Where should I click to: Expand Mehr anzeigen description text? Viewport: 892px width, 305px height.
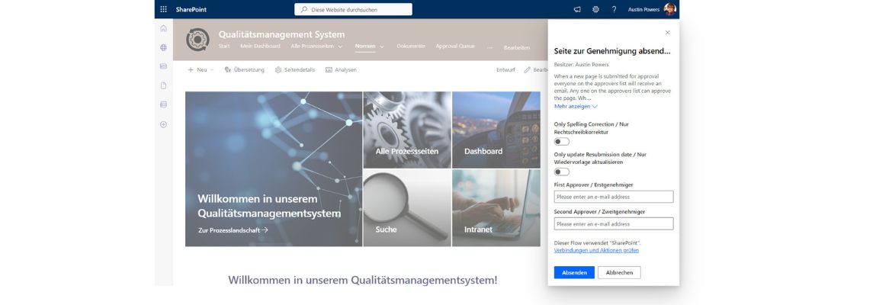[x=576, y=107]
